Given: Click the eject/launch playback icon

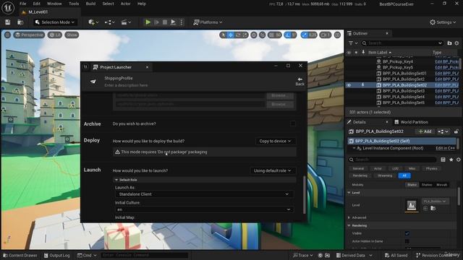Looking at the screenshot, I should (x=174, y=22).
